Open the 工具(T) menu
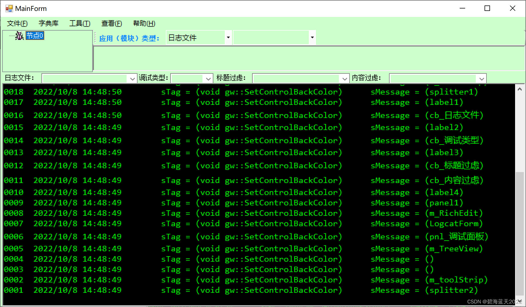 [80, 23]
